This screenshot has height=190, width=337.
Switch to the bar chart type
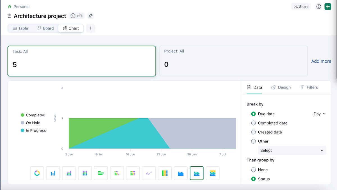[53, 173]
